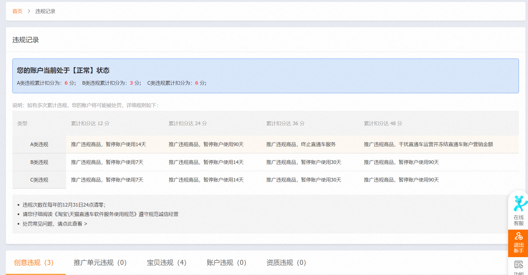Select the A类违规 row label
This screenshot has width=528, height=275.
click(x=39, y=144)
